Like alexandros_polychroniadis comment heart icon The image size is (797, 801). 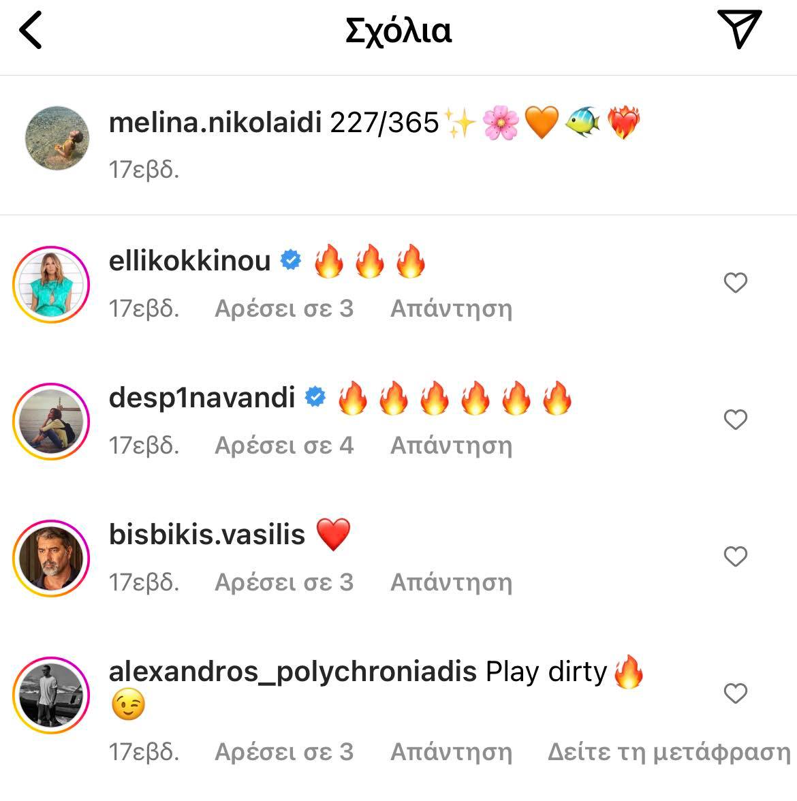[736, 693]
